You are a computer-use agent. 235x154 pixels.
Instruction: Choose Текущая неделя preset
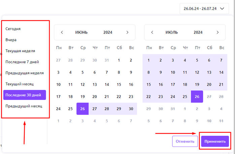point(20,51)
